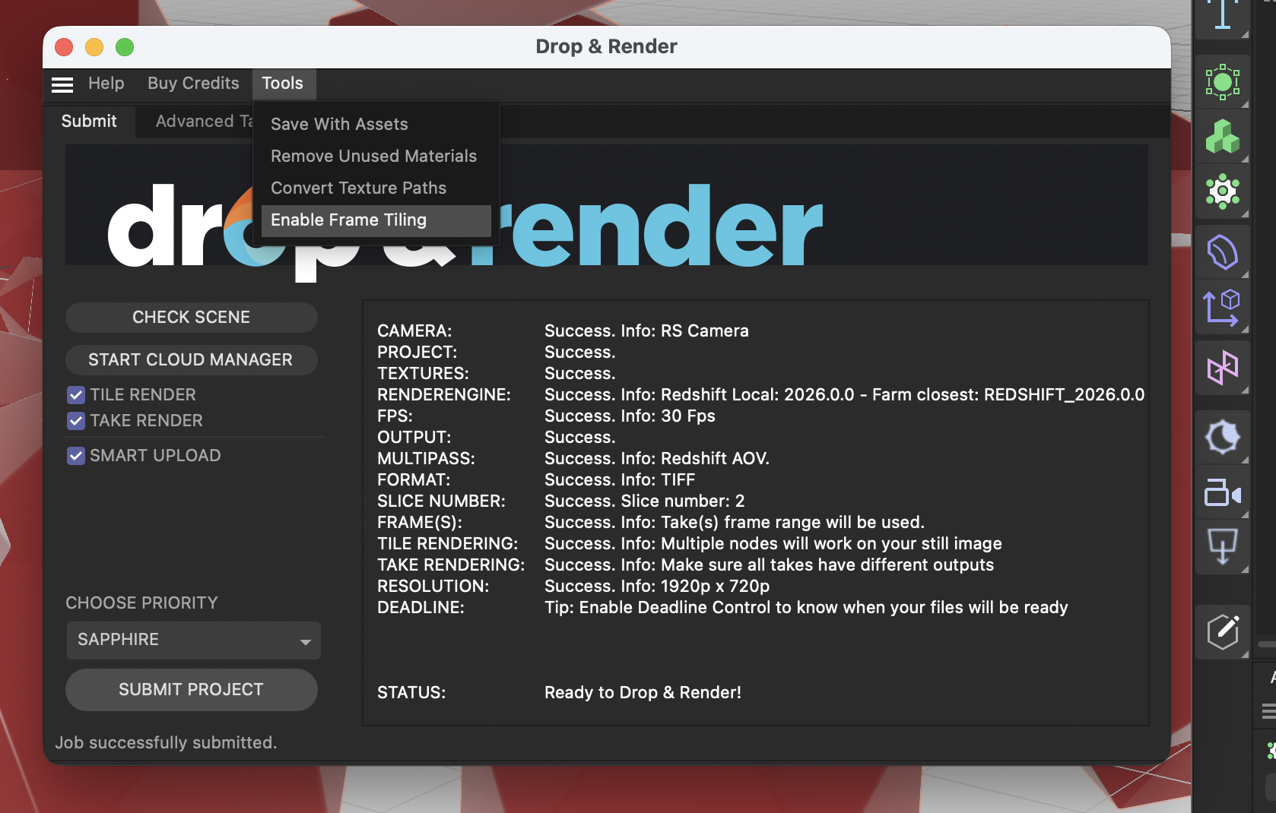Uncheck the TILE RENDER checkbox
This screenshot has height=813, width=1276.
pos(76,394)
